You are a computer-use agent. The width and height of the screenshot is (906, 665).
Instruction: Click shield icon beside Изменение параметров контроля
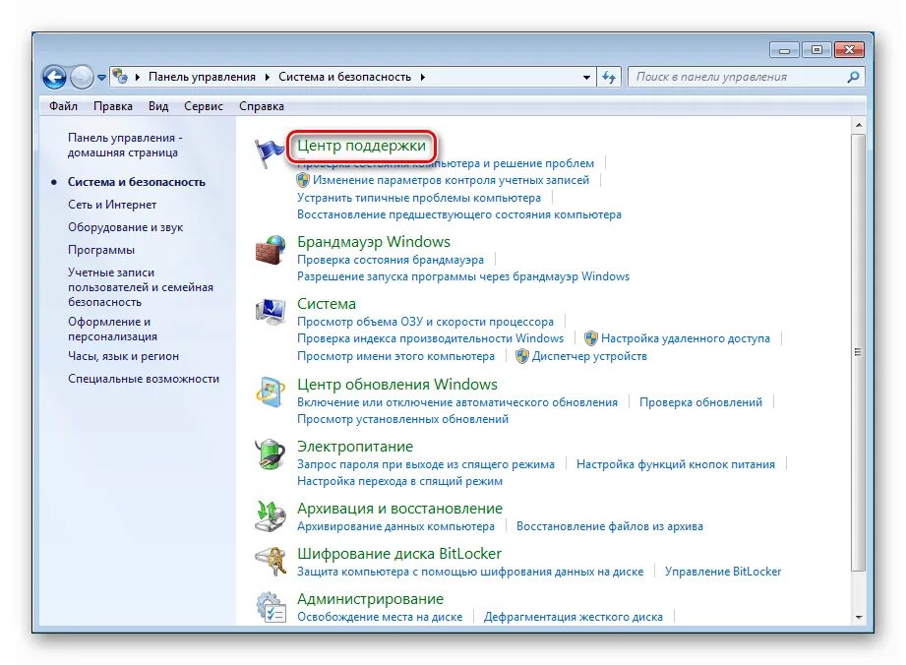pos(303,180)
